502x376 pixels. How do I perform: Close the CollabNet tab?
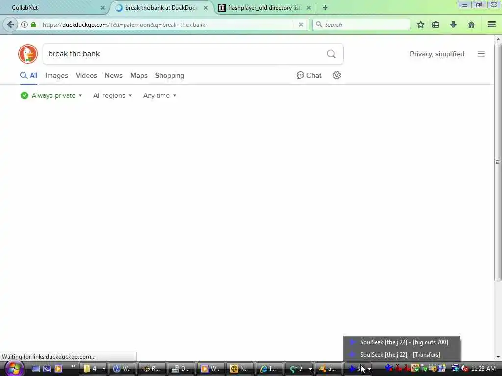pyautogui.click(x=103, y=8)
